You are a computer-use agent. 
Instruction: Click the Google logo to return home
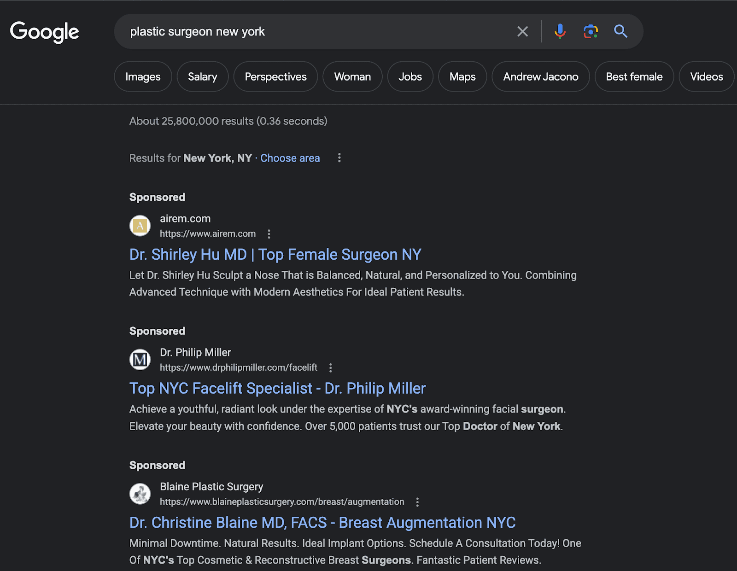(44, 32)
